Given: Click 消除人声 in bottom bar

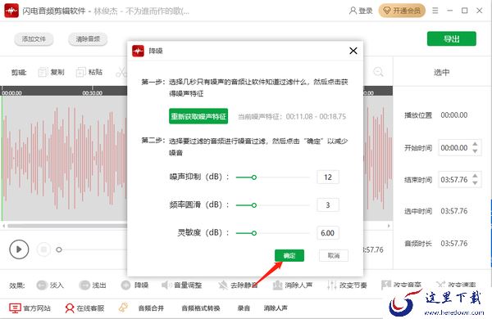Looking at the screenshot, I should 276,308.
